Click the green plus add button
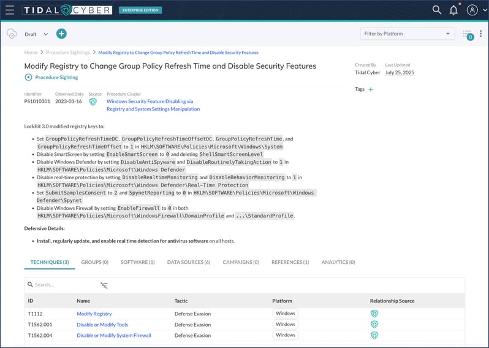 pyautogui.click(x=61, y=34)
